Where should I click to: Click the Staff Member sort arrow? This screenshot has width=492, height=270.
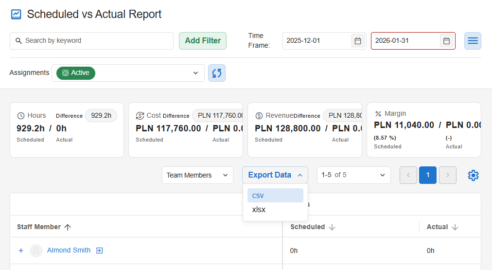pos(68,227)
